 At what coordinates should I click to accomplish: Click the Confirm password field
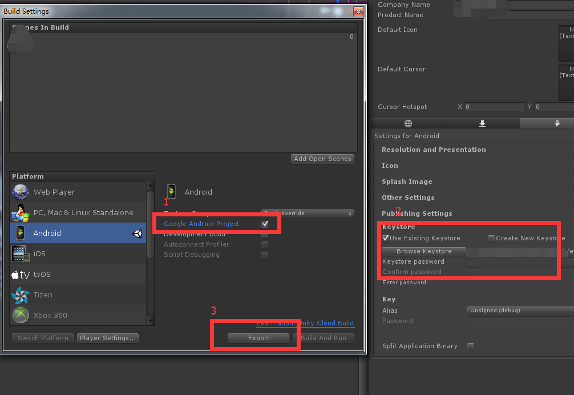(520, 272)
